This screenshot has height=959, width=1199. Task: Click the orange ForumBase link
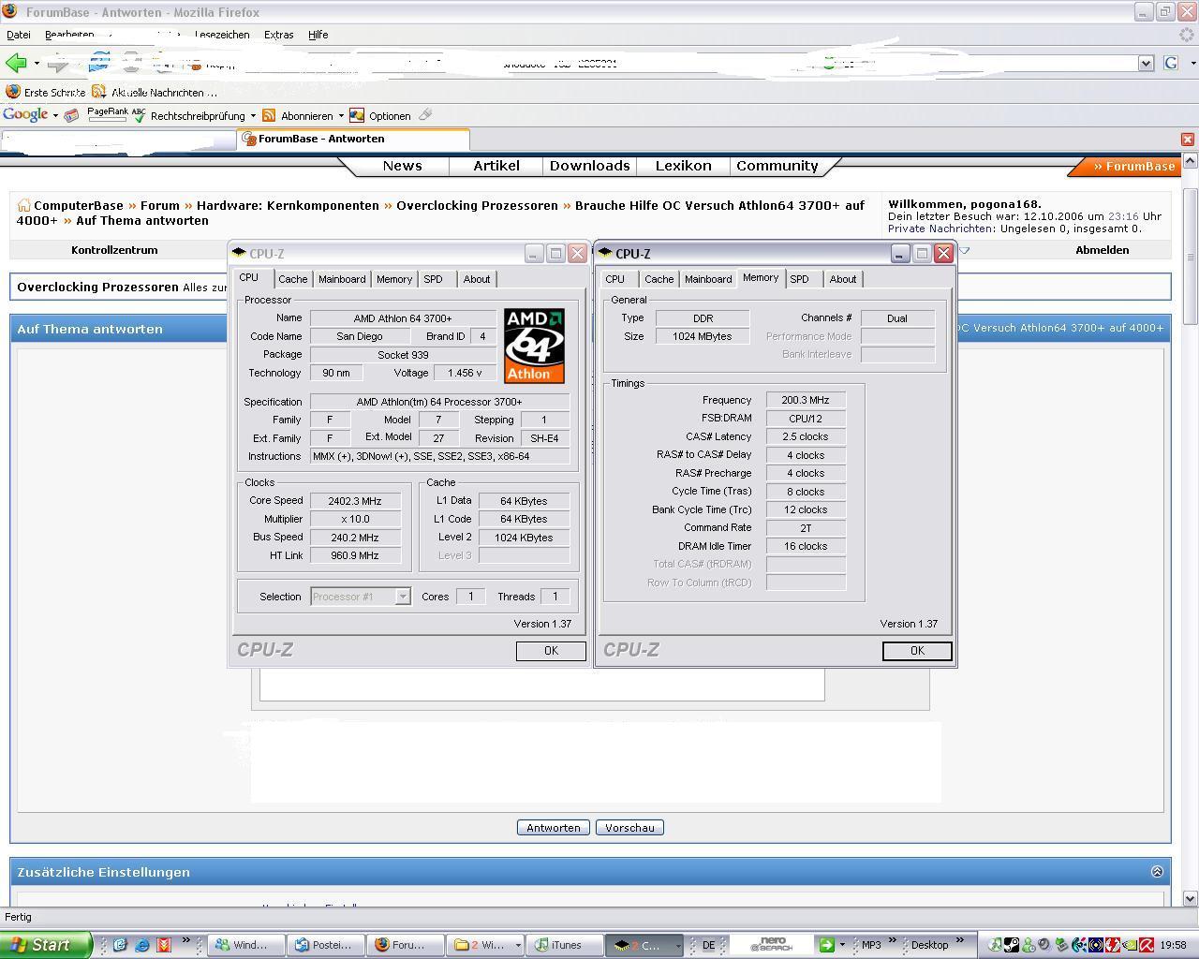click(x=1133, y=167)
